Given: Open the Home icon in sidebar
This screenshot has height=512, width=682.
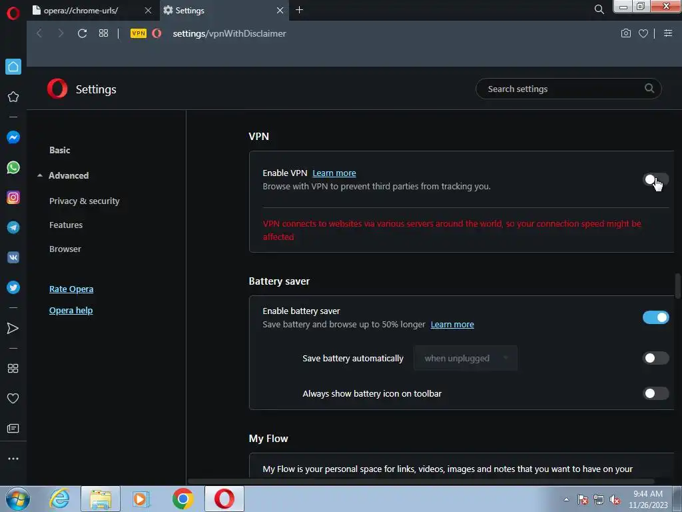Looking at the screenshot, I should 13,67.
